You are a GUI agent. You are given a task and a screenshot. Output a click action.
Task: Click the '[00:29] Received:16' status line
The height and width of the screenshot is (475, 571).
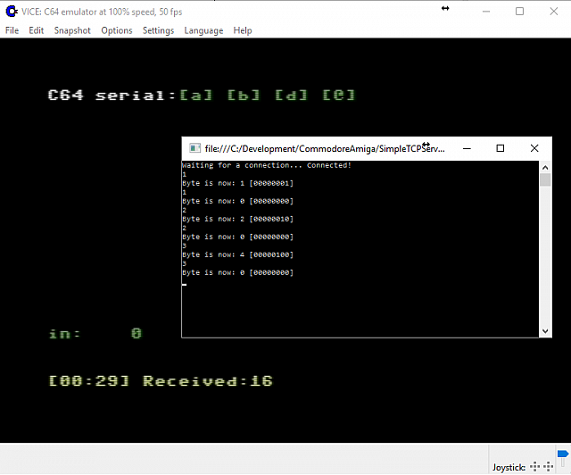coord(161,381)
